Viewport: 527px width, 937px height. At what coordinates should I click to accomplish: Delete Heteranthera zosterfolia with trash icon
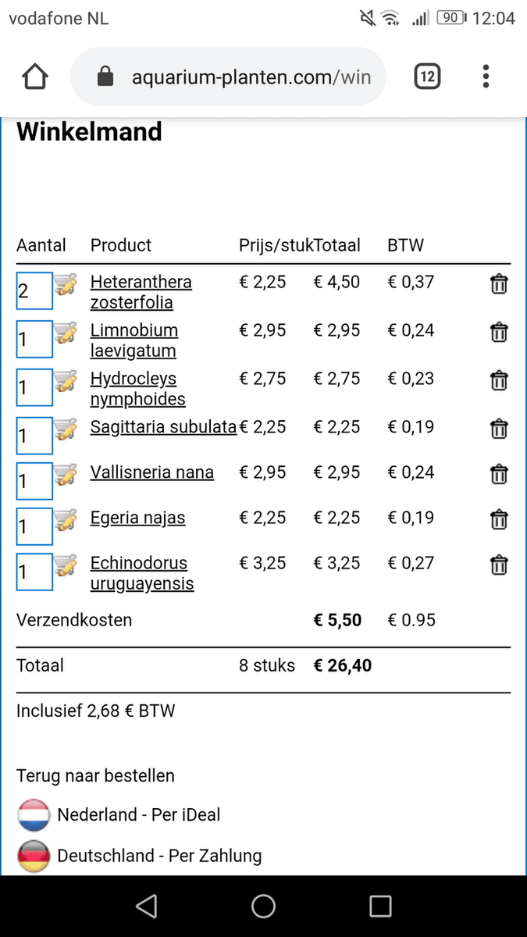click(498, 284)
